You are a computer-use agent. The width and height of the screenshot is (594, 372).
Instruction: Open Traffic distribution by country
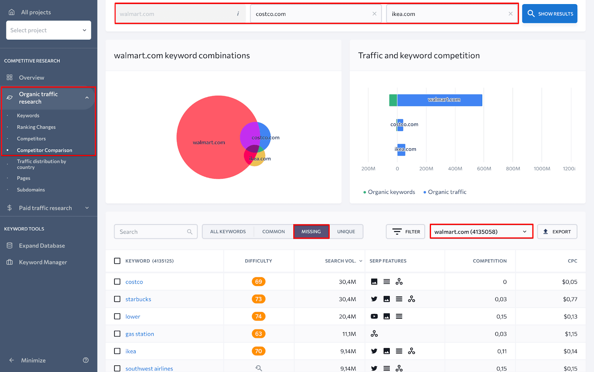42,164
